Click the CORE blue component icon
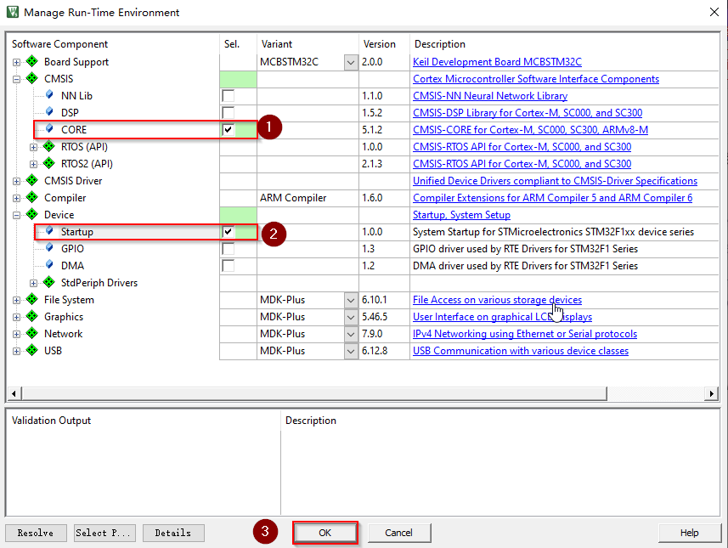Image resolution: width=728 pixels, height=548 pixels. pyautogui.click(x=49, y=129)
